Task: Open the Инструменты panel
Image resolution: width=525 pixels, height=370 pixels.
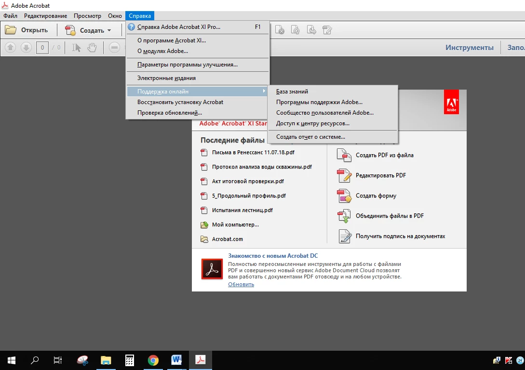Action: click(x=469, y=48)
